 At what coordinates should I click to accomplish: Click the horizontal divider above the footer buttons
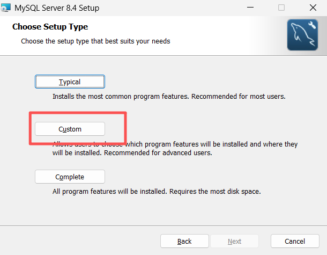(163, 225)
